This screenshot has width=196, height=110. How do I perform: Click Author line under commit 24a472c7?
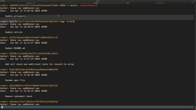point(20,24)
